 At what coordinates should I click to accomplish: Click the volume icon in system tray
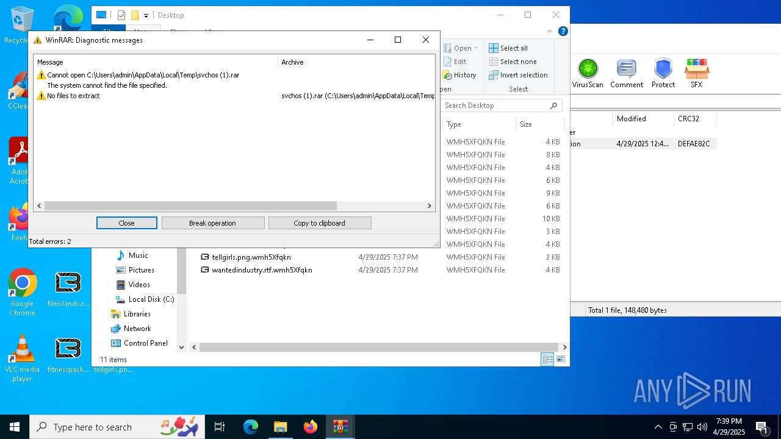pyautogui.click(x=702, y=427)
